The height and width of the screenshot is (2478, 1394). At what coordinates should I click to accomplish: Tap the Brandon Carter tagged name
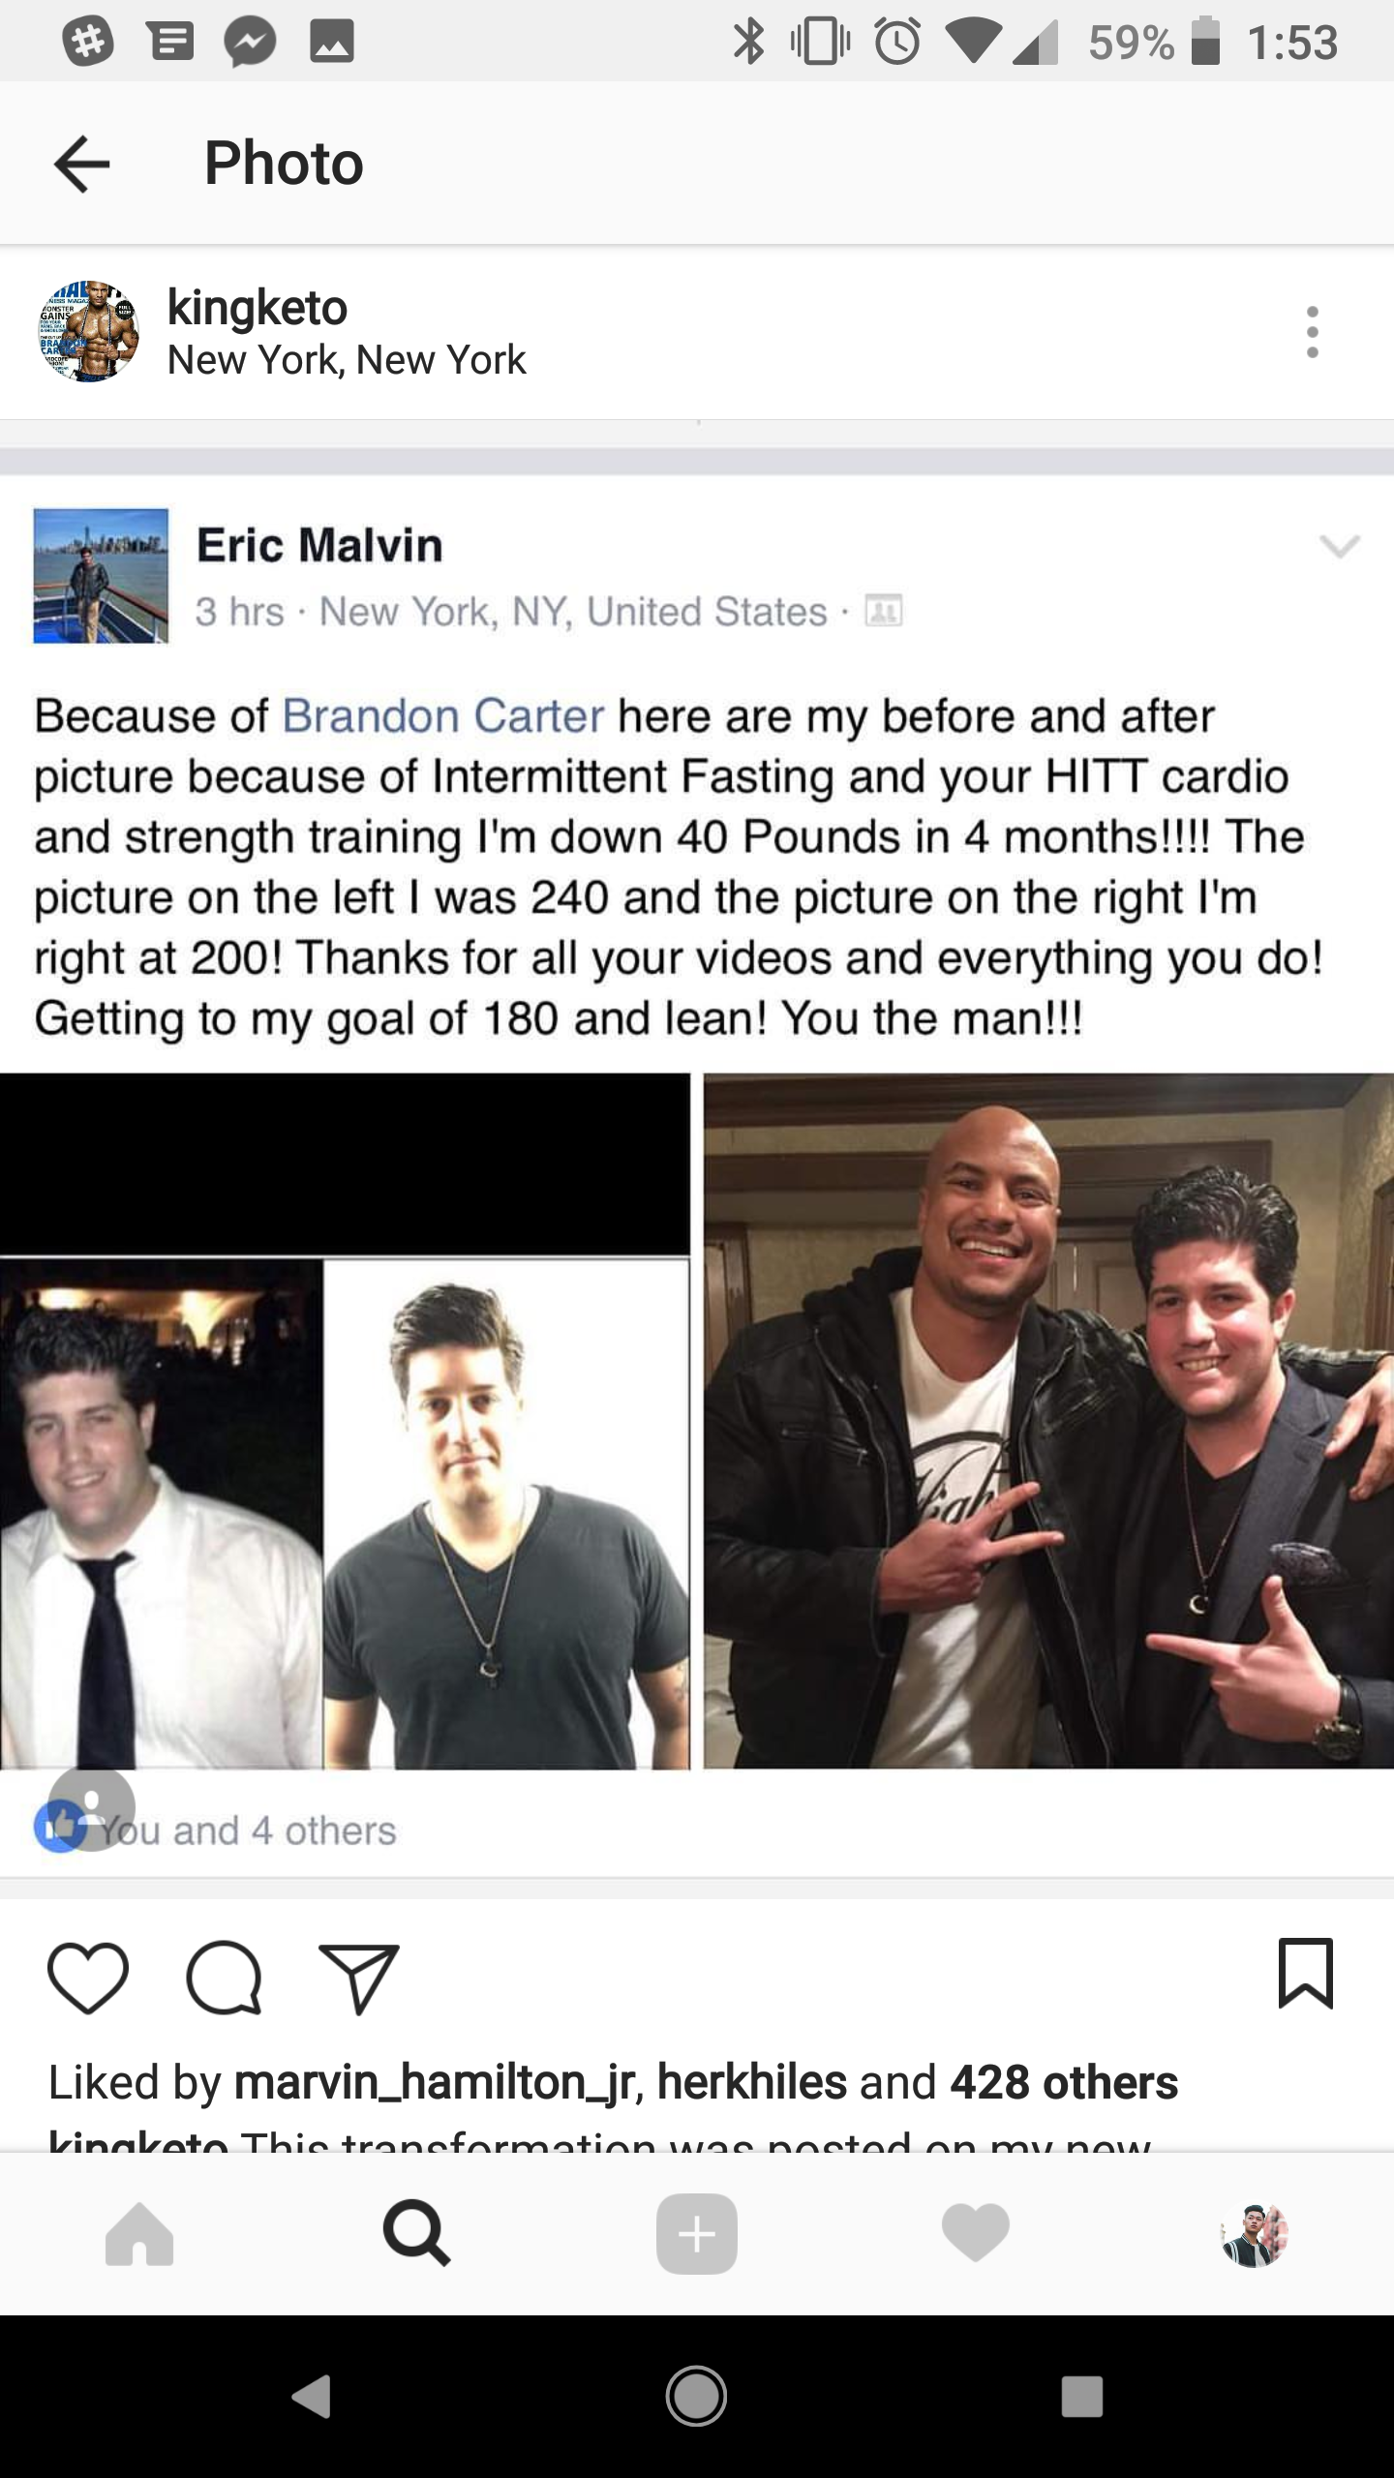443,716
